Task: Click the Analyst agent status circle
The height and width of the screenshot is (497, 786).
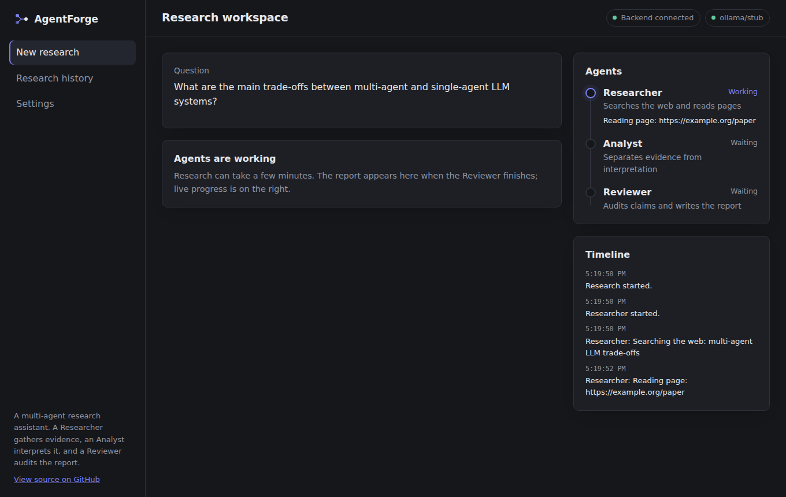Action: [591, 144]
